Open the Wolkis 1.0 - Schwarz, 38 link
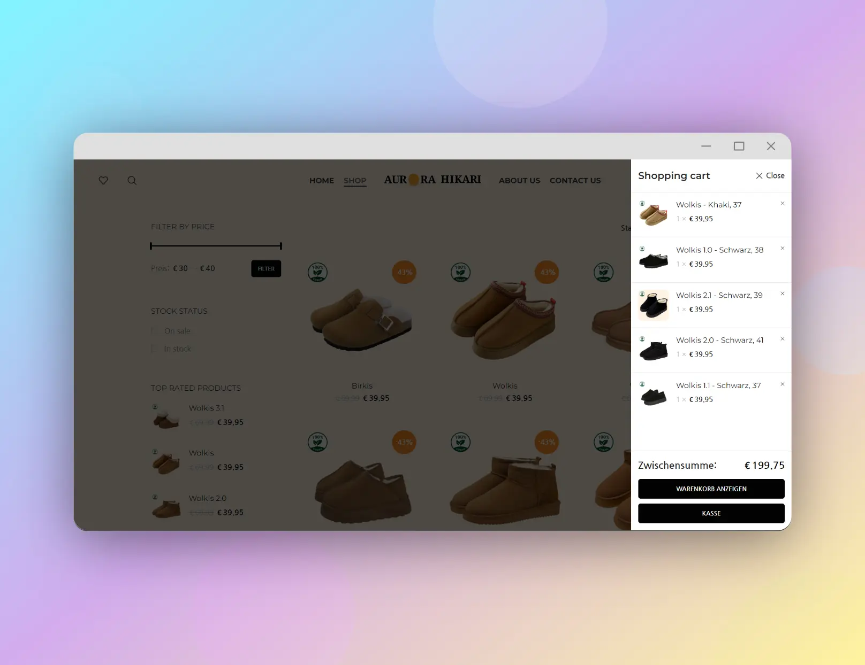The height and width of the screenshot is (665, 865). pyautogui.click(x=719, y=250)
